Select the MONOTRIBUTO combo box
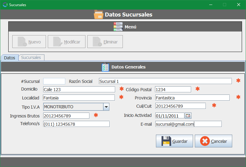 [x=73, y=107]
